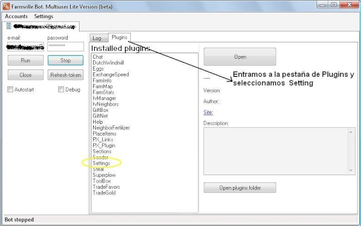
Task: Click the Stop button
Action: [x=65, y=60]
